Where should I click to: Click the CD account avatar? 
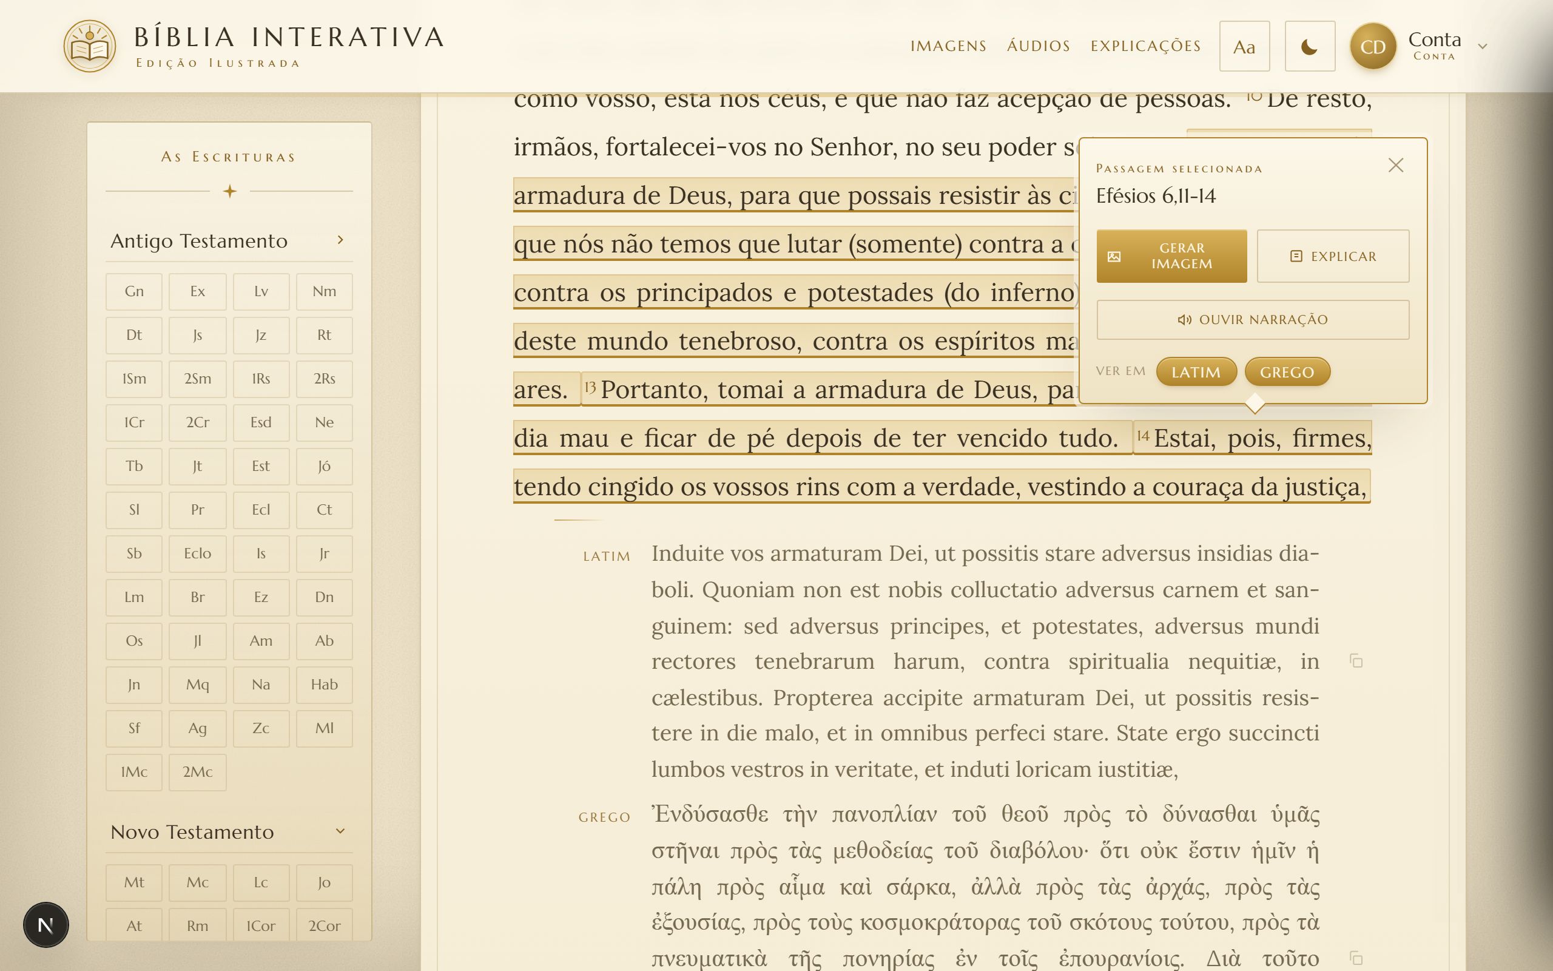click(1373, 46)
